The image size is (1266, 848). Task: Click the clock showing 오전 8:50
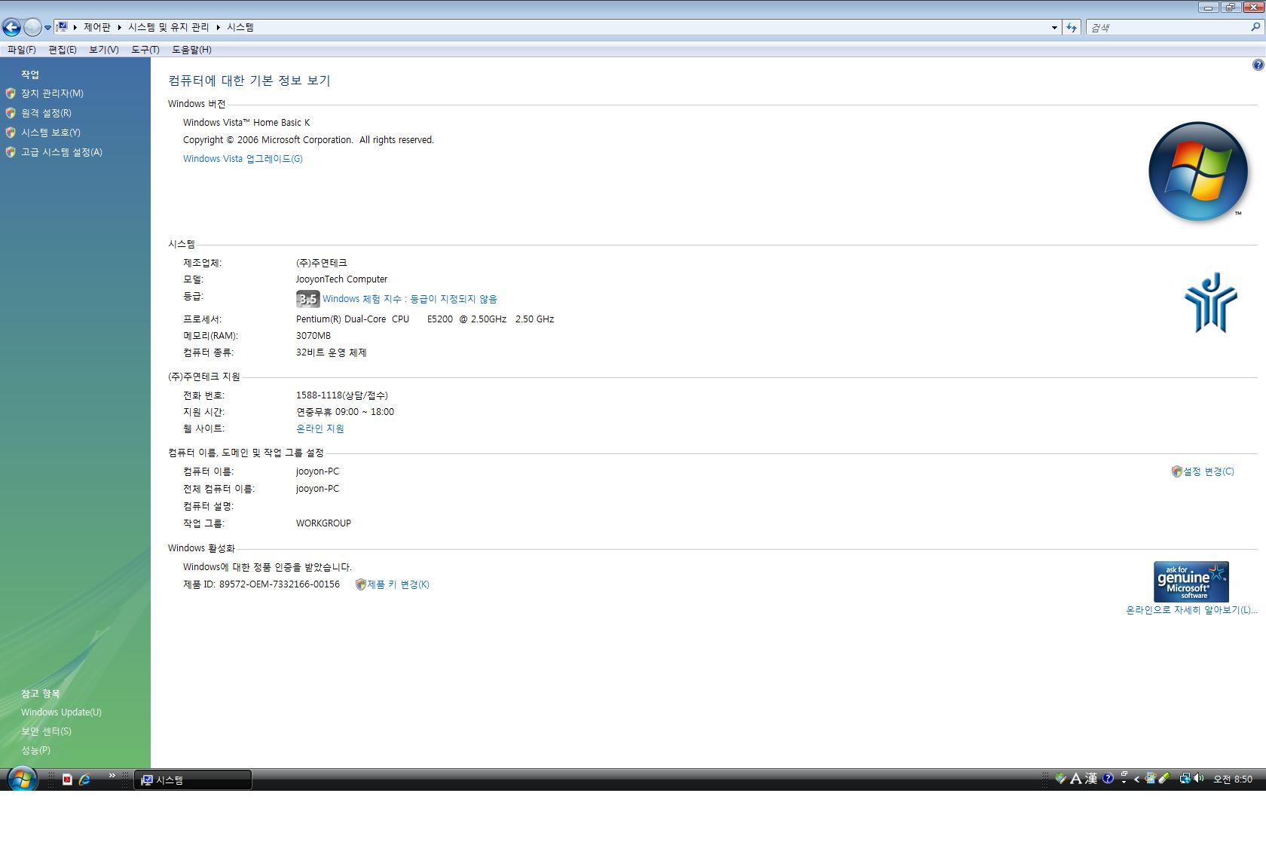click(x=1233, y=779)
